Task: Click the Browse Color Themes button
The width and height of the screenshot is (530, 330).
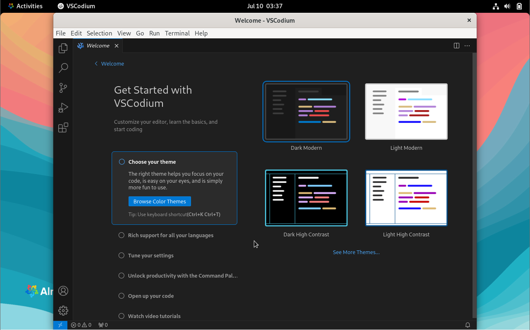Action: click(160, 201)
